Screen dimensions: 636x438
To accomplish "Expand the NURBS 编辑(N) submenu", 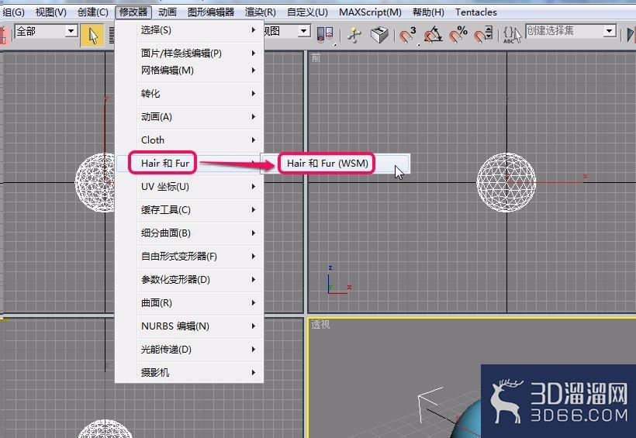I will pyautogui.click(x=189, y=326).
